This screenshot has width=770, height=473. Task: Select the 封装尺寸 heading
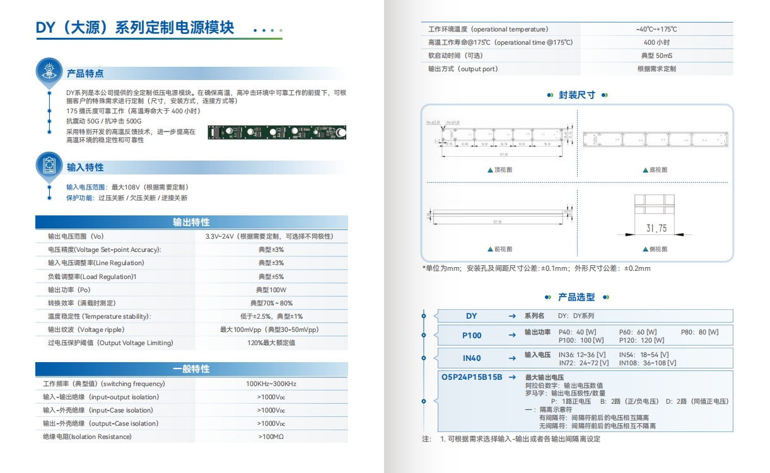click(x=577, y=95)
